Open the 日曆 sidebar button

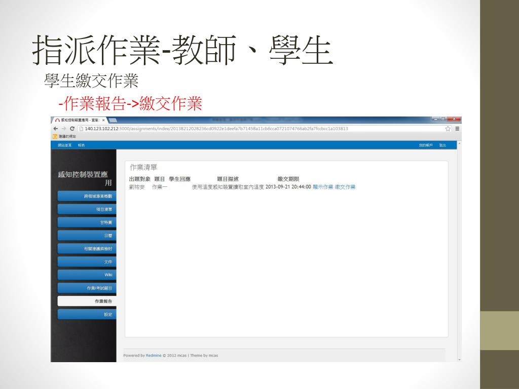(x=87, y=236)
